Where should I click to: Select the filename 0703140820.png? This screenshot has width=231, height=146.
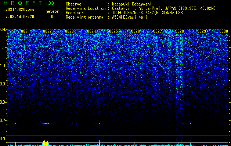point(19,9)
